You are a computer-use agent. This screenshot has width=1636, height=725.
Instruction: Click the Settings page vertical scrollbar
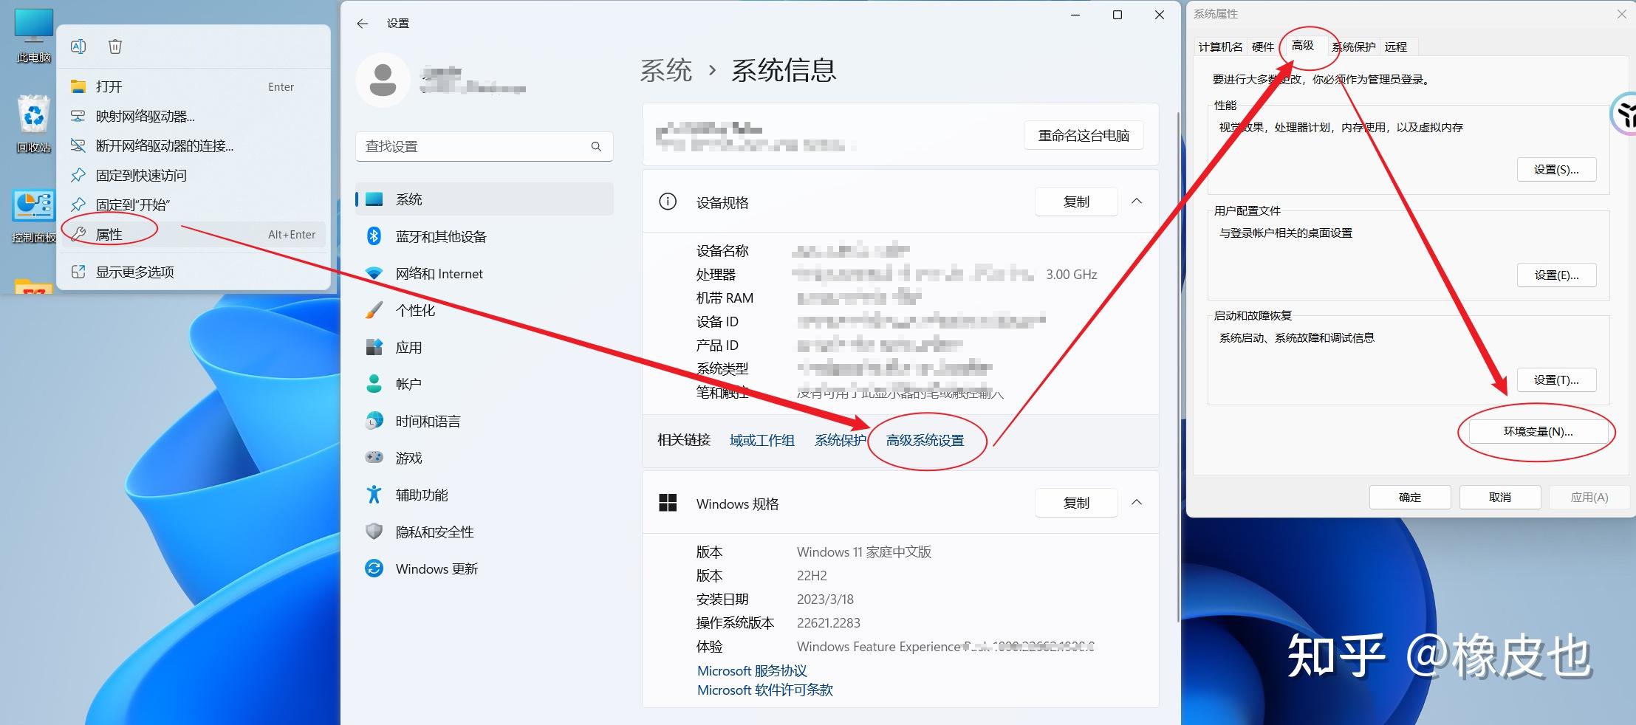(1178, 365)
